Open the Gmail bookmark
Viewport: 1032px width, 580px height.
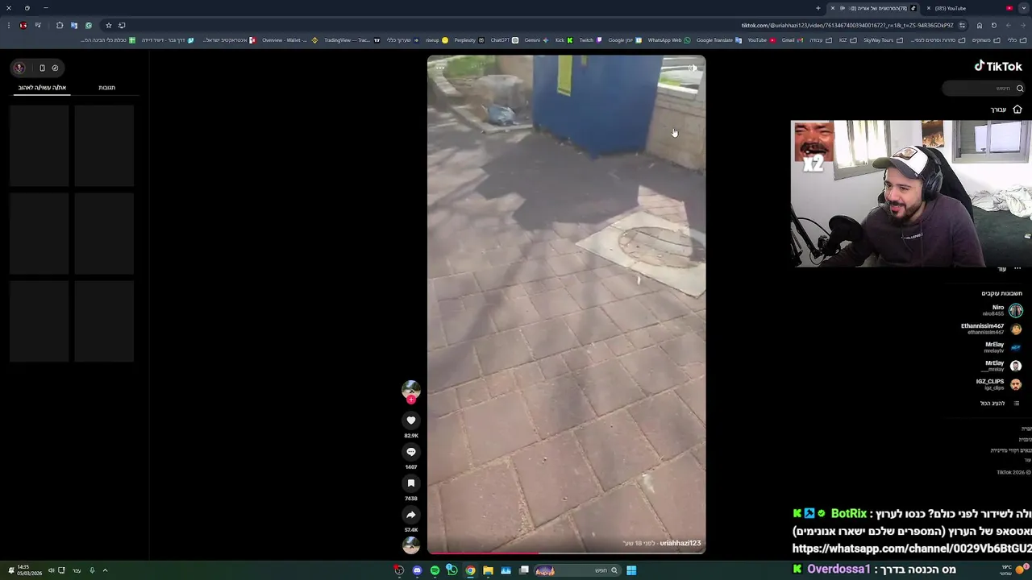tap(792, 39)
